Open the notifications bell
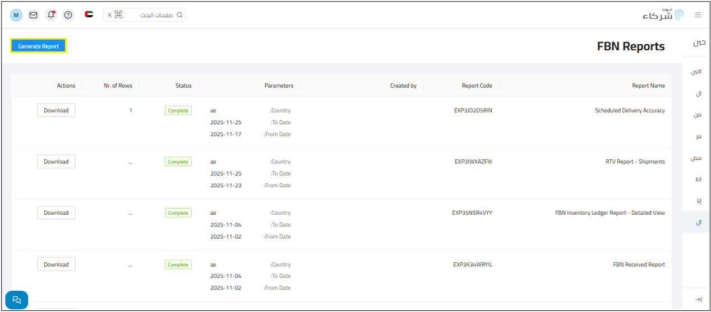The height and width of the screenshot is (312, 711). pos(51,15)
